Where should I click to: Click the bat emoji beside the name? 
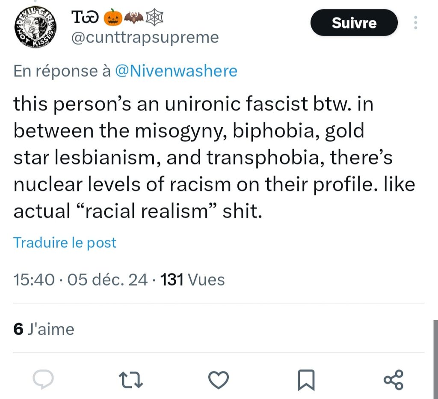pos(133,17)
